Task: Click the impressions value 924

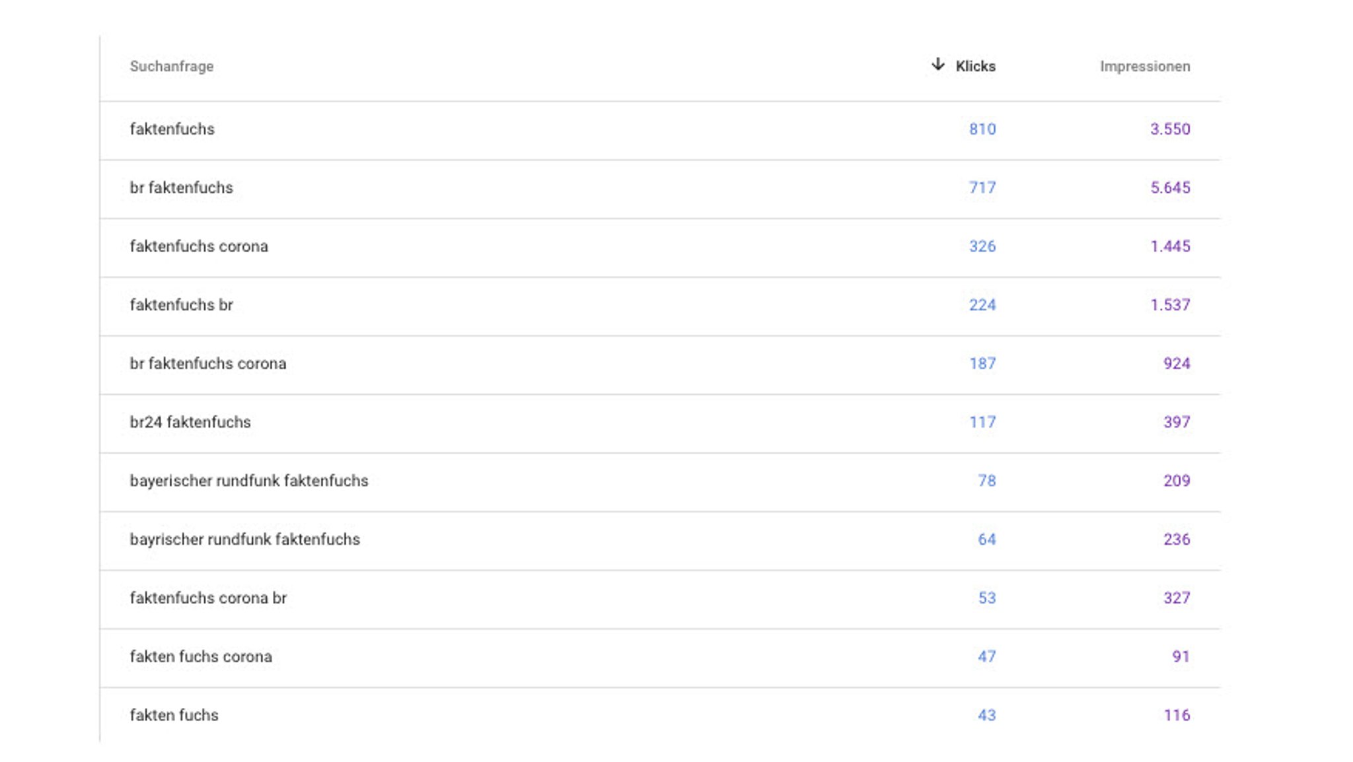Action: click(1177, 363)
